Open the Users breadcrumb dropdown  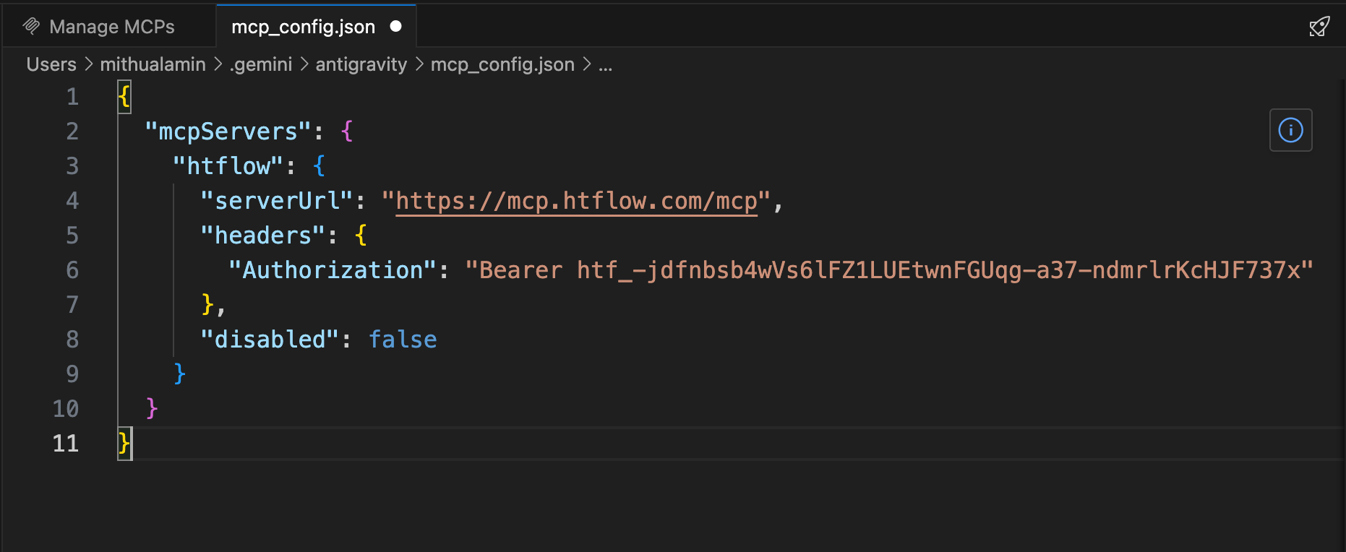click(51, 64)
